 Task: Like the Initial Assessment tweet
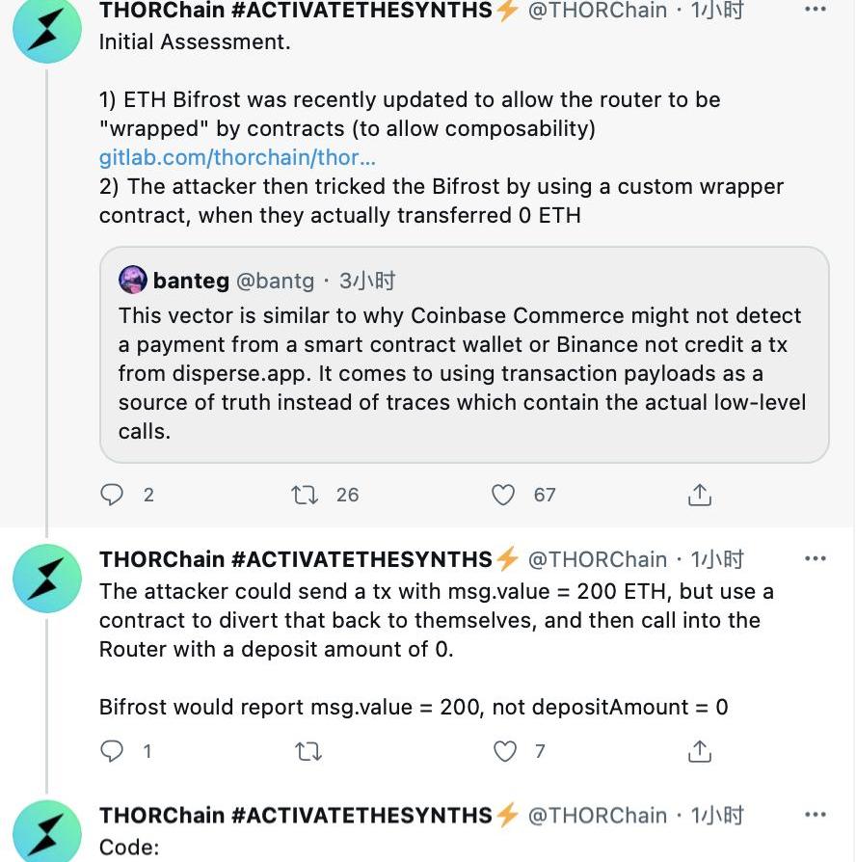503,495
